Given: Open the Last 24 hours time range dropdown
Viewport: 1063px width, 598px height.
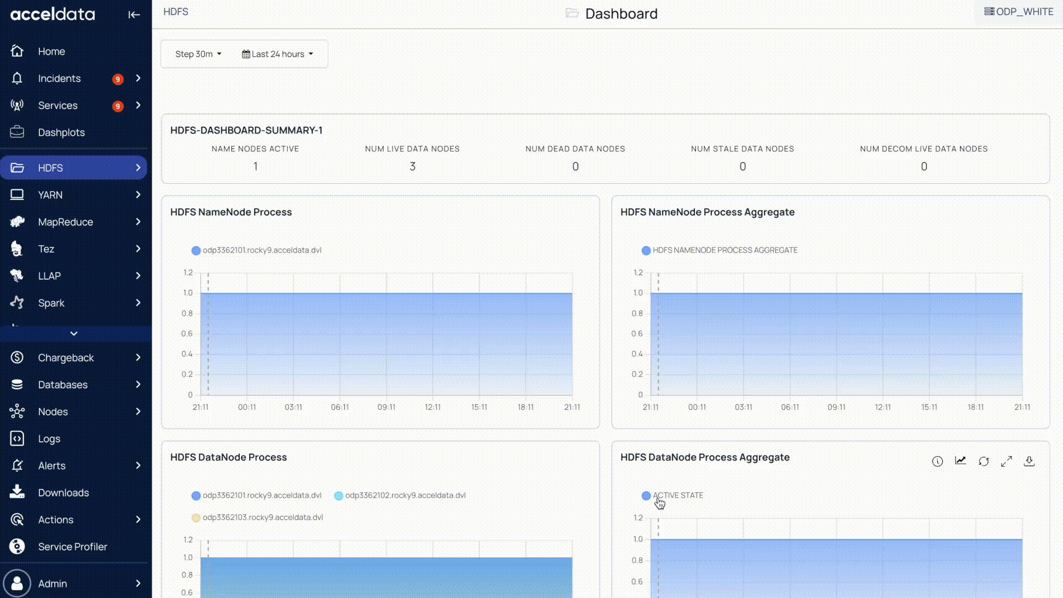Looking at the screenshot, I should coord(277,54).
